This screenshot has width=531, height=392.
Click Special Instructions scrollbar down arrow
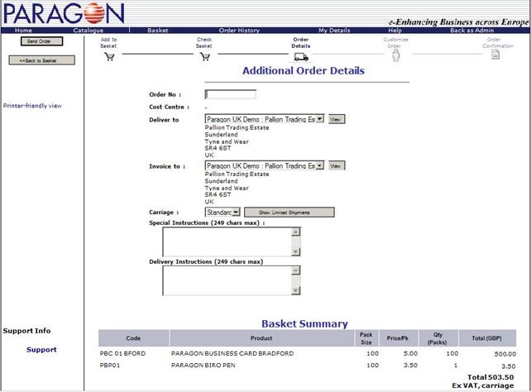coord(295,251)
